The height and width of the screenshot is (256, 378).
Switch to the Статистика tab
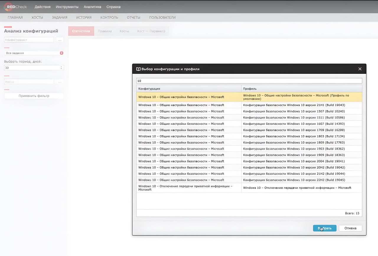click(x=81, y=31)
